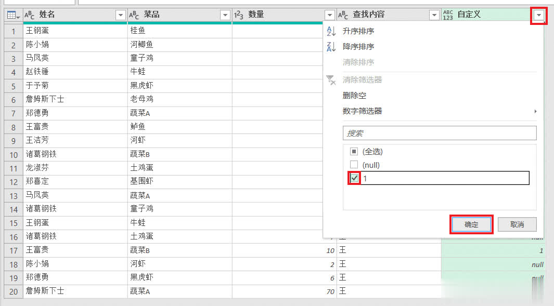The width and height of the screenshot is (554, 306).
Task: Click the ascending sort A-Z icon
Action: (x=331, y=32)
